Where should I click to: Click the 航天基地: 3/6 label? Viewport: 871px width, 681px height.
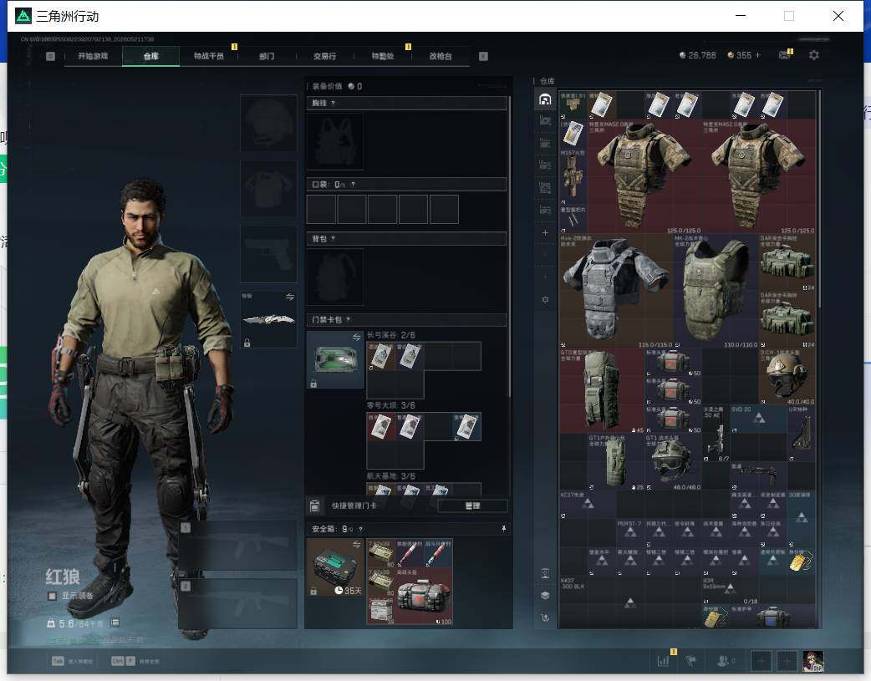[x=391, y=476]
